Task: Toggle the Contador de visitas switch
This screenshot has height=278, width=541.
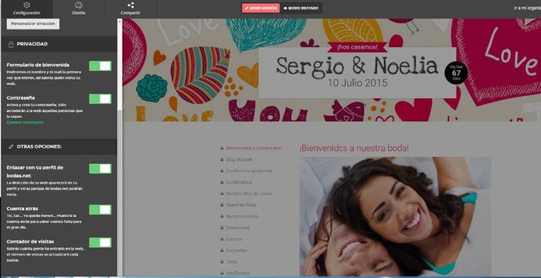Action: click(x=100, y=242)
